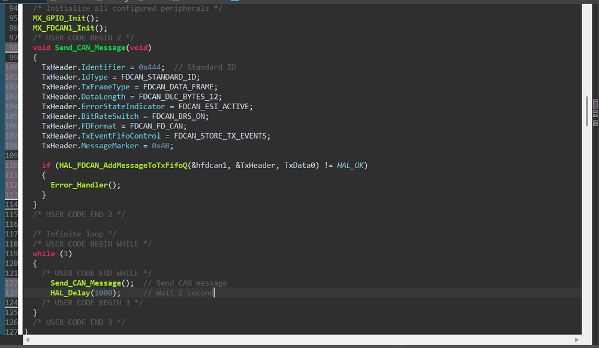Click line number 110 in the gutter

pos(11,165)
